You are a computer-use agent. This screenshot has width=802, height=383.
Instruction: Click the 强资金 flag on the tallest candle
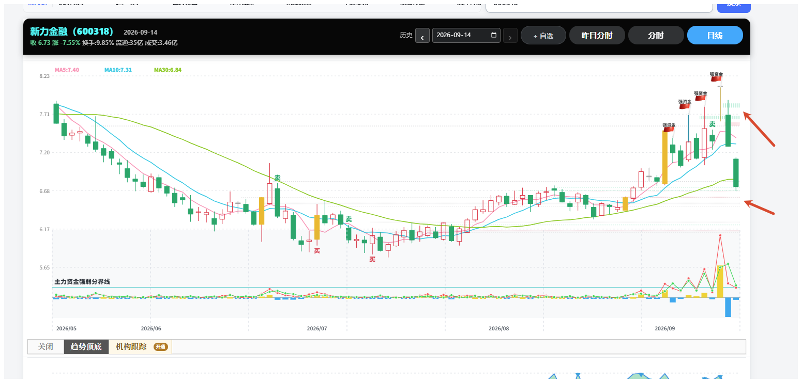click(x=717, y=76)
